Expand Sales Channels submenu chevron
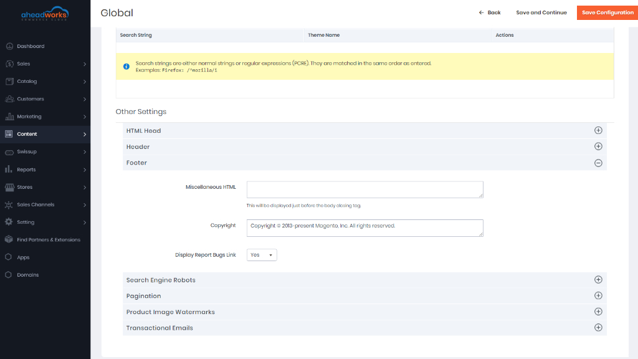The height and width of the screenshot is (359, 638). coord(85,204)
